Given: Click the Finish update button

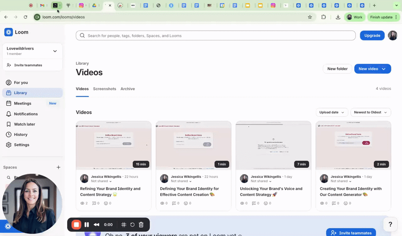Looking at the screenshot, I should click(x=384, y=17).
